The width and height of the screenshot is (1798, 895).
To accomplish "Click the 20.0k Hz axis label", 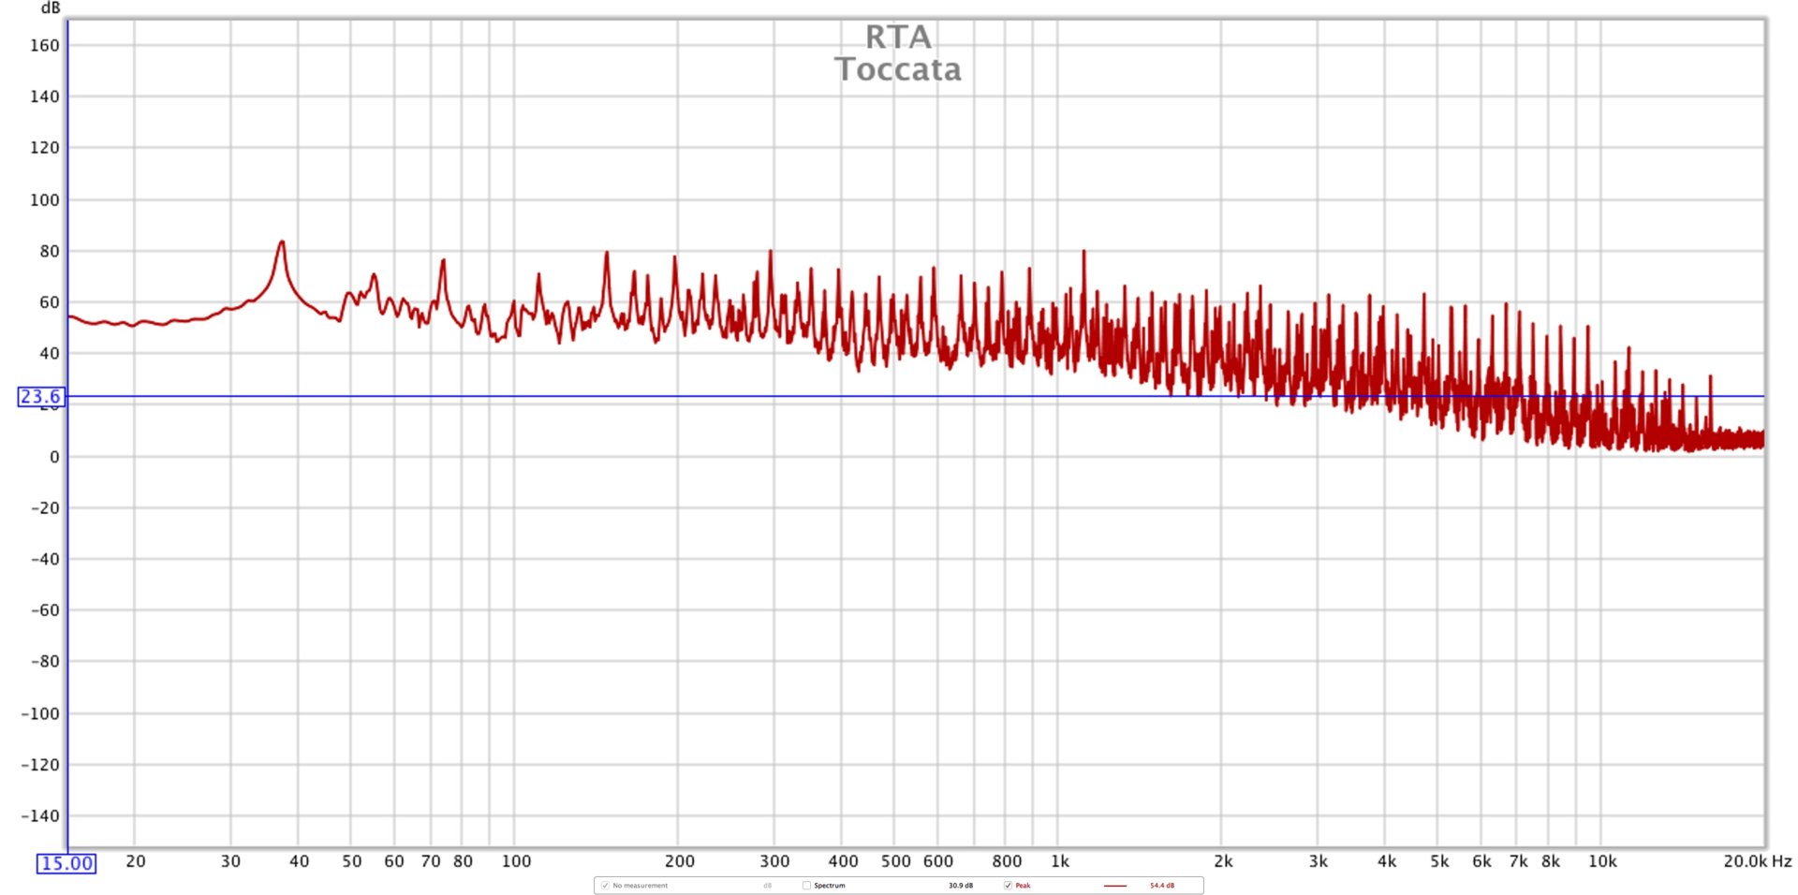I will pyautogui.click(x=1757, y=861).
